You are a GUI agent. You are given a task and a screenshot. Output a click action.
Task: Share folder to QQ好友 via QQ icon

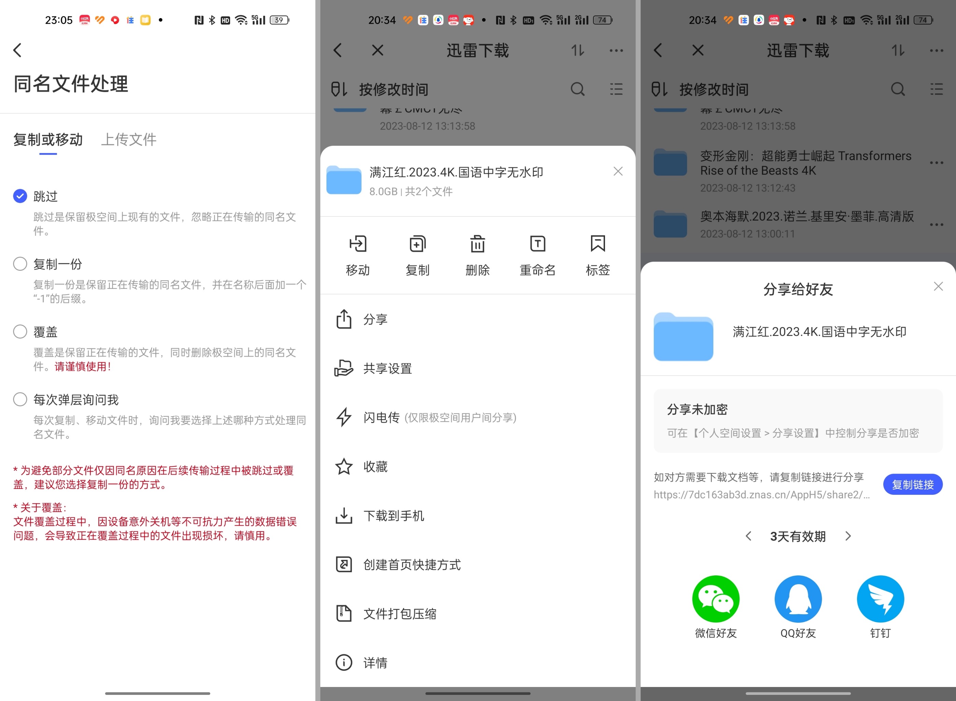798,600
